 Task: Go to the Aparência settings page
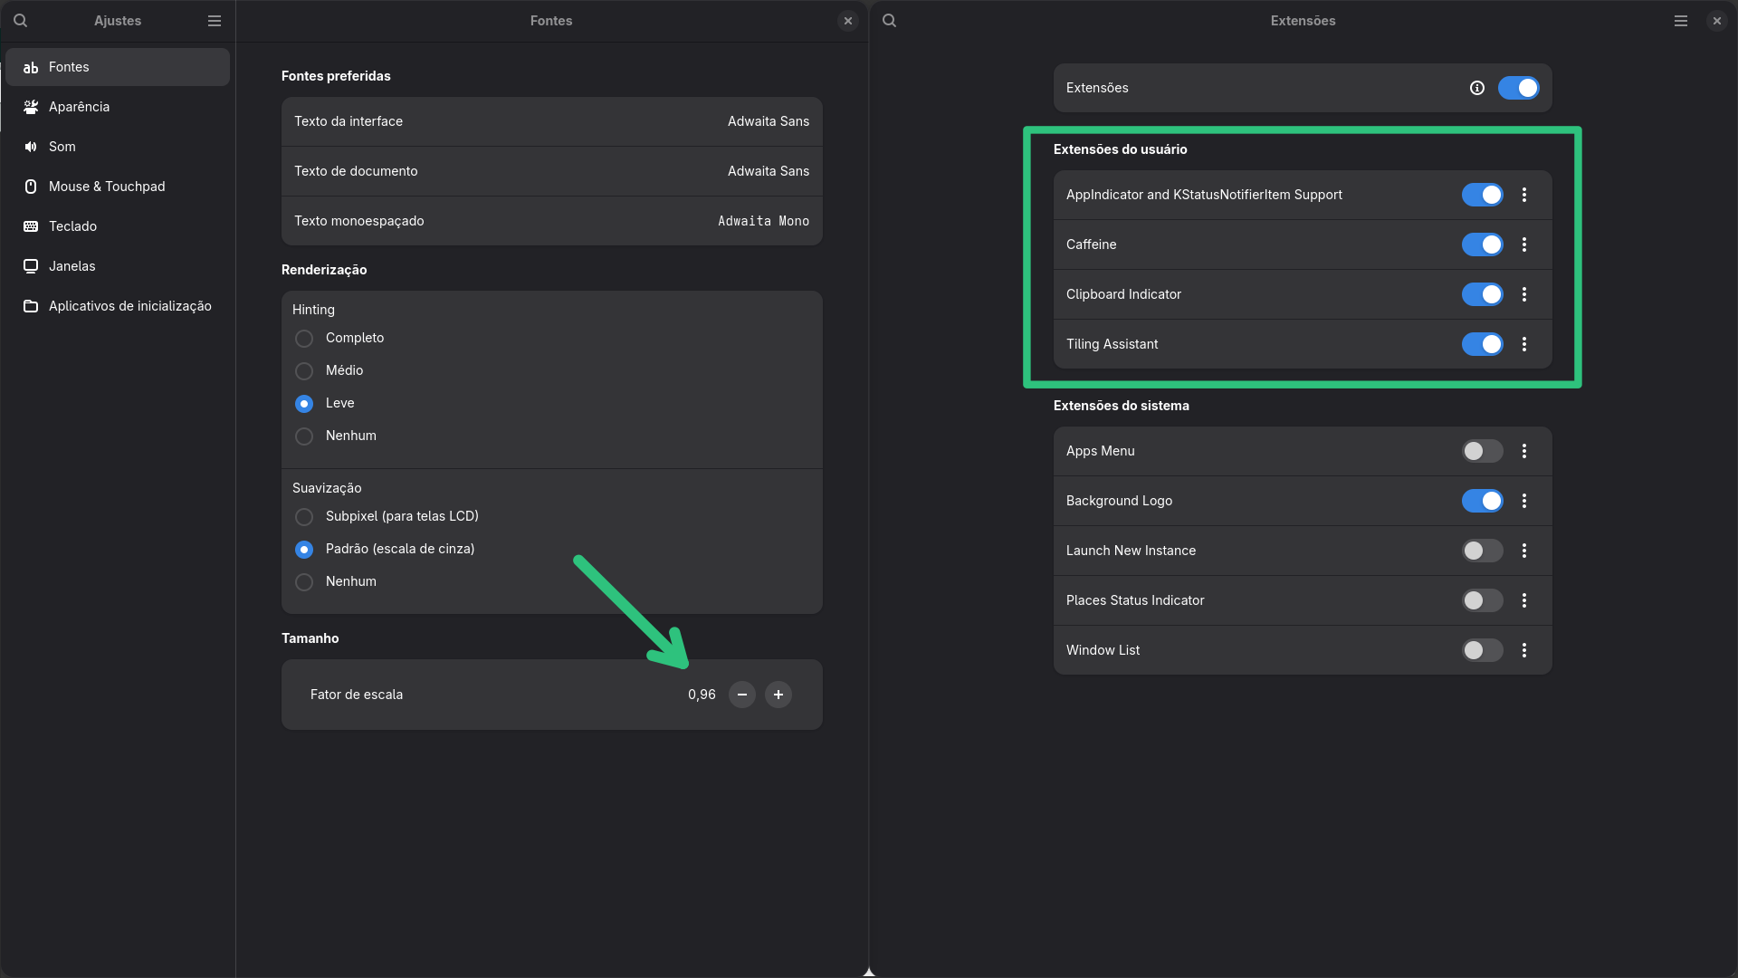[79, 107]
